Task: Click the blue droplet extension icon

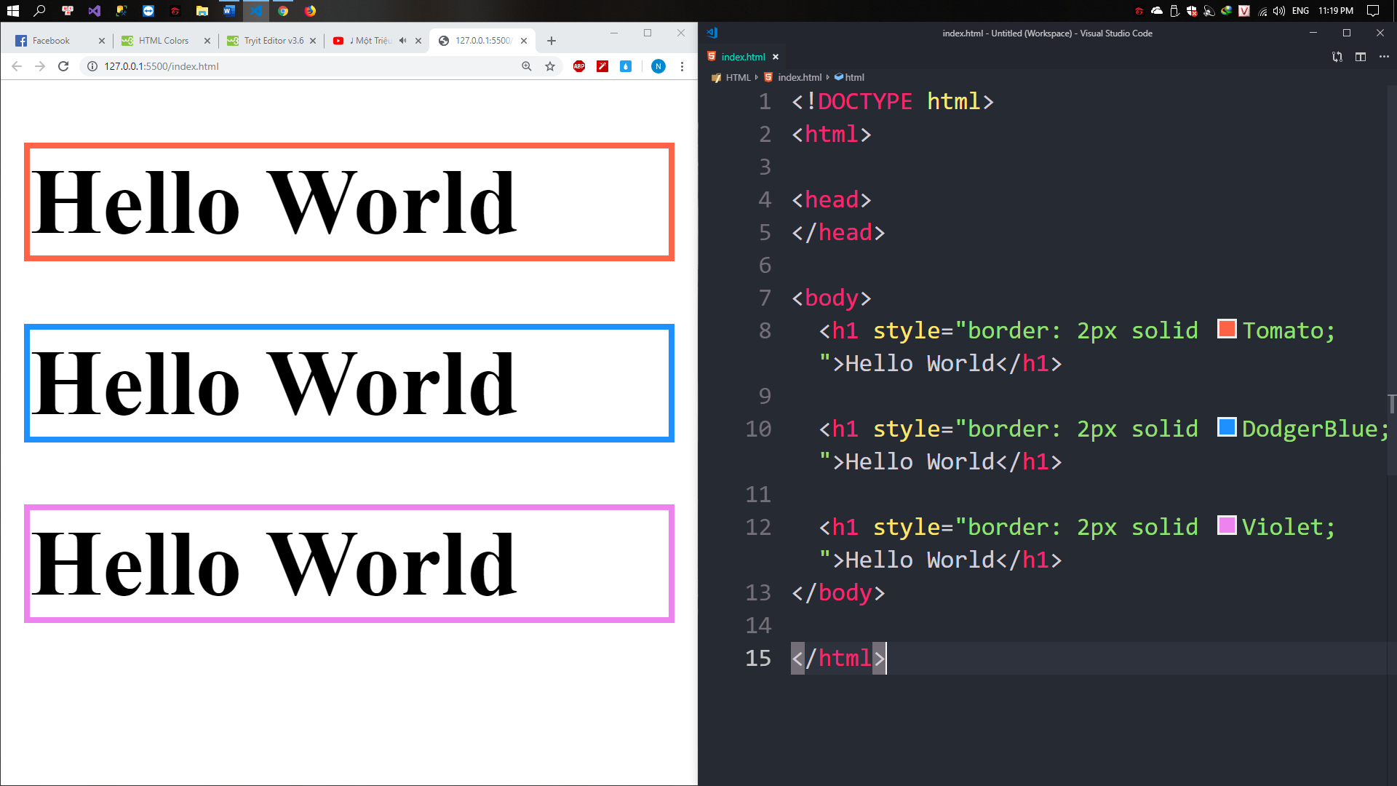Action: coord(626,66)
